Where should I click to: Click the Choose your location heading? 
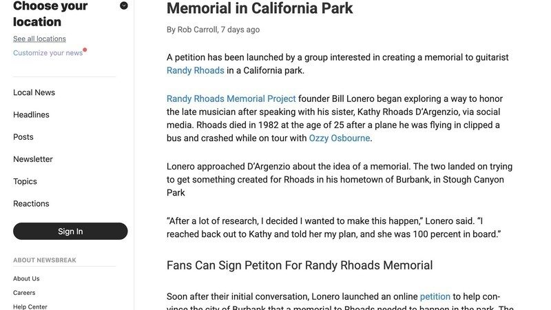50,14
